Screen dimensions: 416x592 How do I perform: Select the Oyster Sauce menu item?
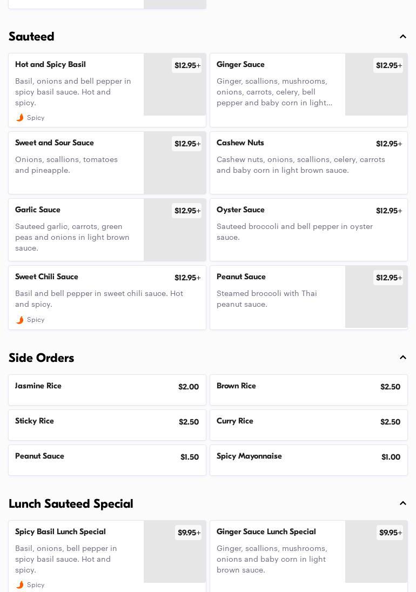[308, 230]
